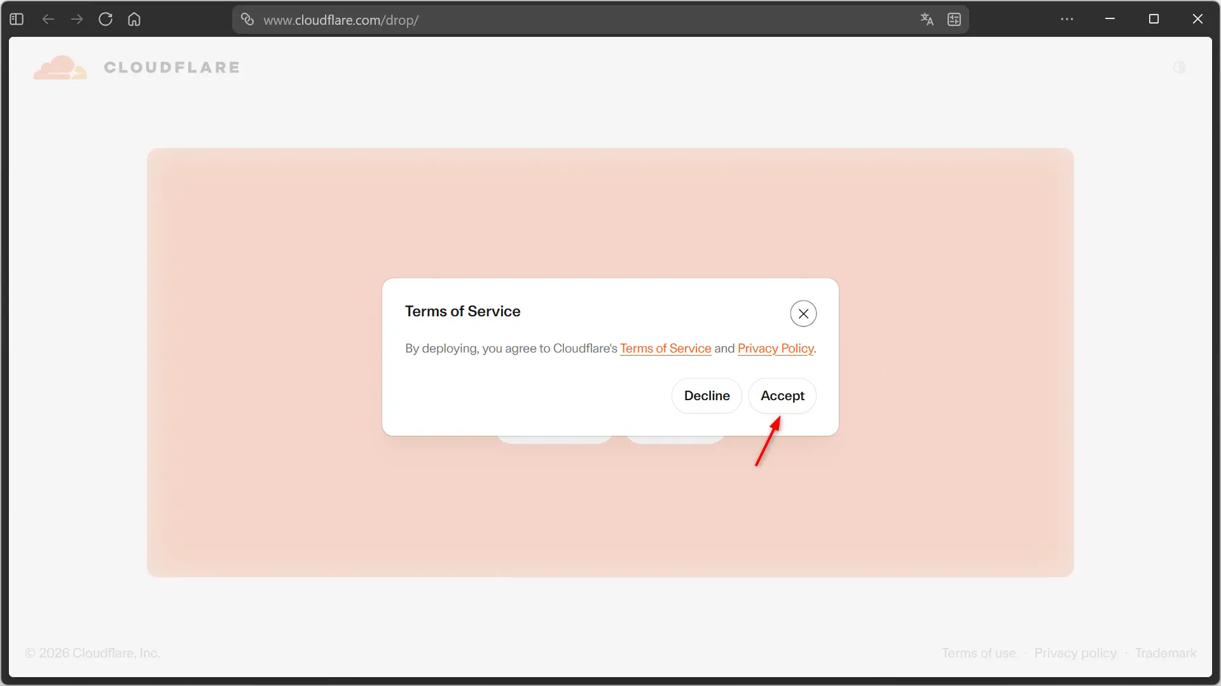Open the footer Trademark link

tap(1166, 653)
